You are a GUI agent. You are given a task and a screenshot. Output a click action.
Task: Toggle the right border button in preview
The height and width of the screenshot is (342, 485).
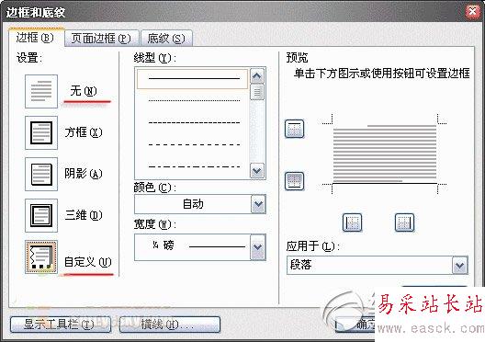404,222
